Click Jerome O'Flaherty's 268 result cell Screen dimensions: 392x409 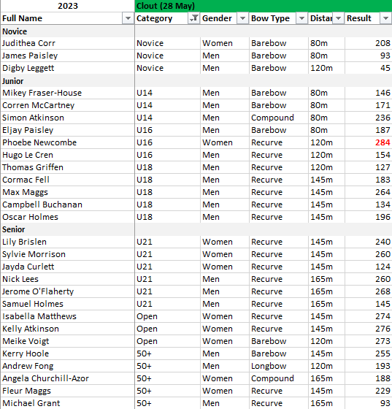click(369, 291)
